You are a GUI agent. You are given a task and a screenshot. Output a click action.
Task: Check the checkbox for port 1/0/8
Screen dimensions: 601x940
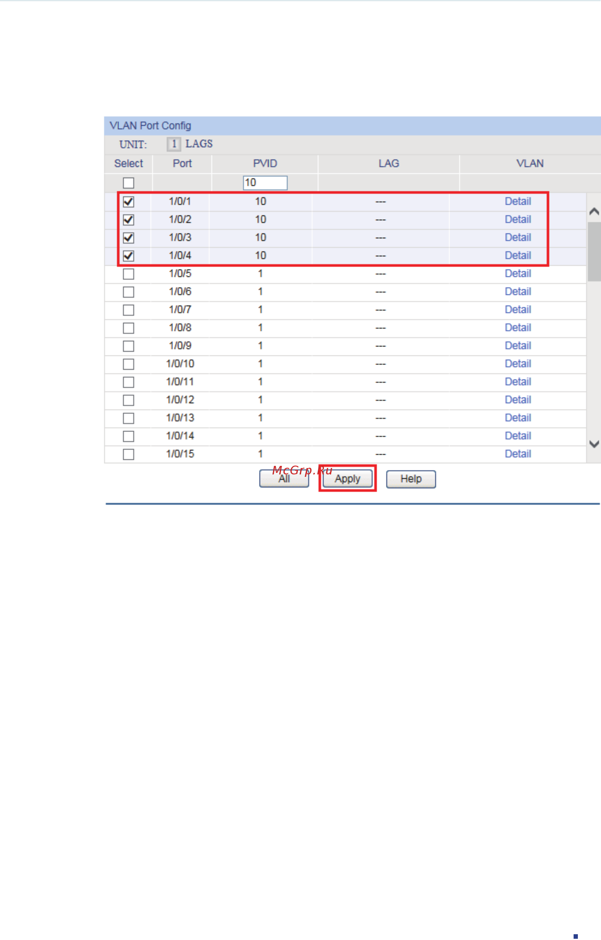[x=128, y=328]
